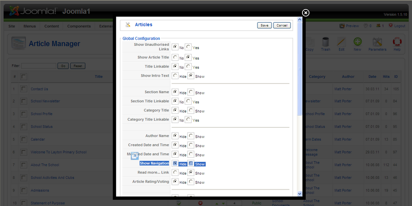Click the Joomla! logo
Screen dimensions: 412x206
click(33, 11)
